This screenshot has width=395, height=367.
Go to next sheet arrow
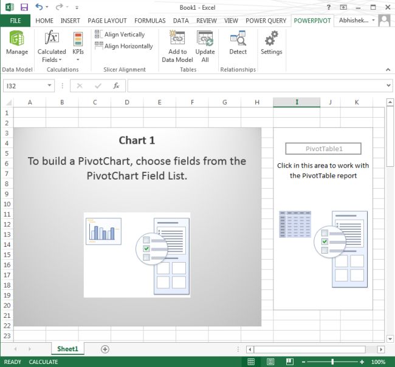[x=30, y=349]
